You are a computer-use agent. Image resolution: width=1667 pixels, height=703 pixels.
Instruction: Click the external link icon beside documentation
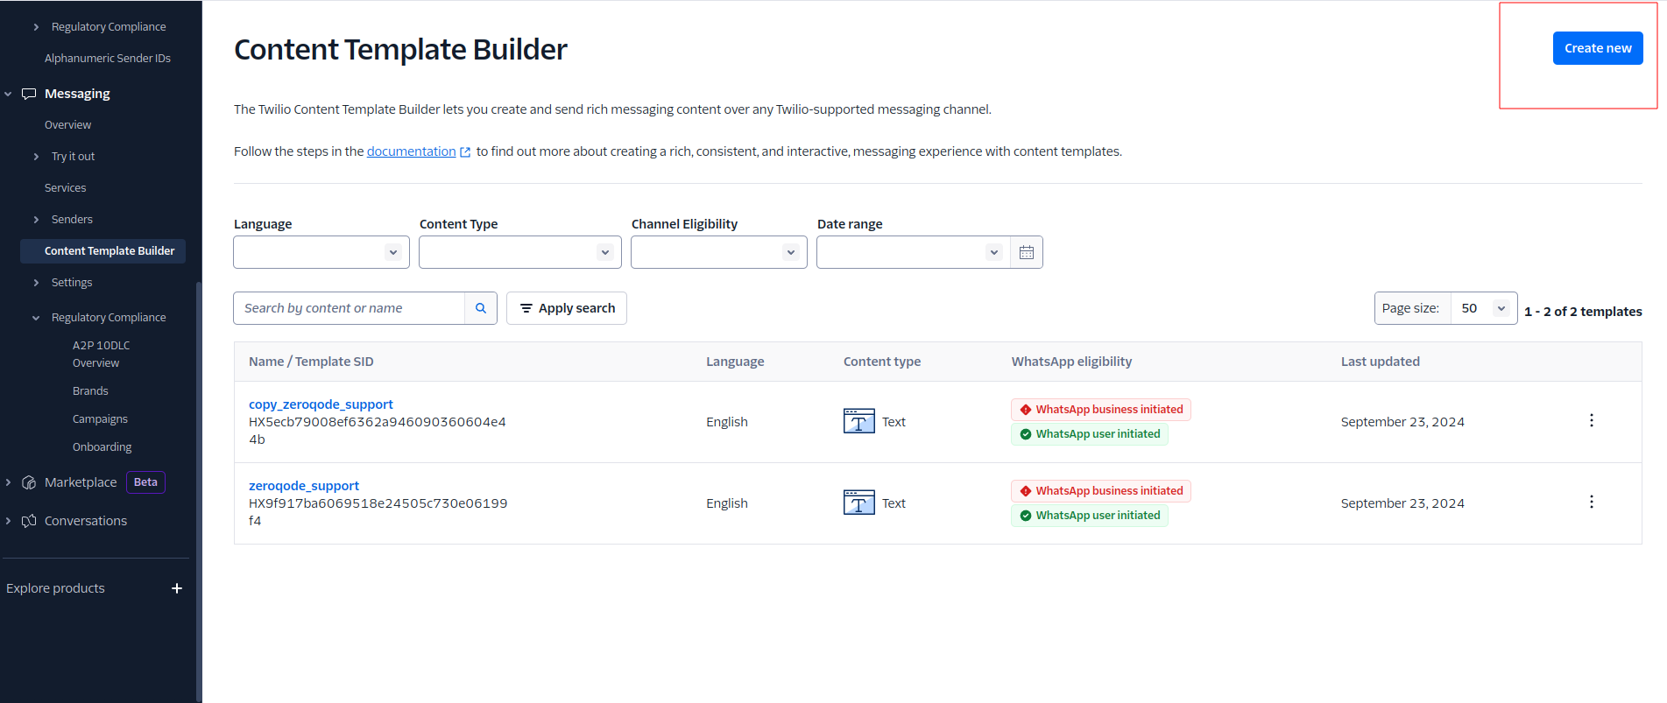click(x=465, y=152)
